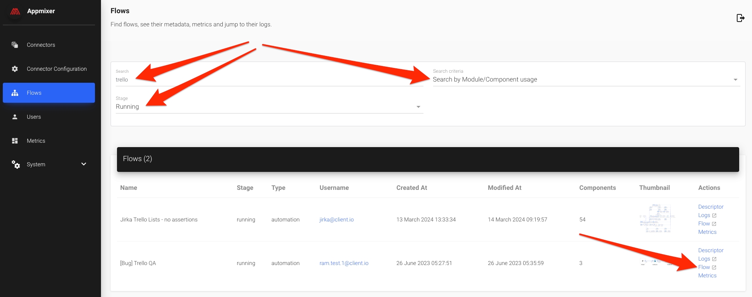Expand the System menu chevron

[84, 164]
